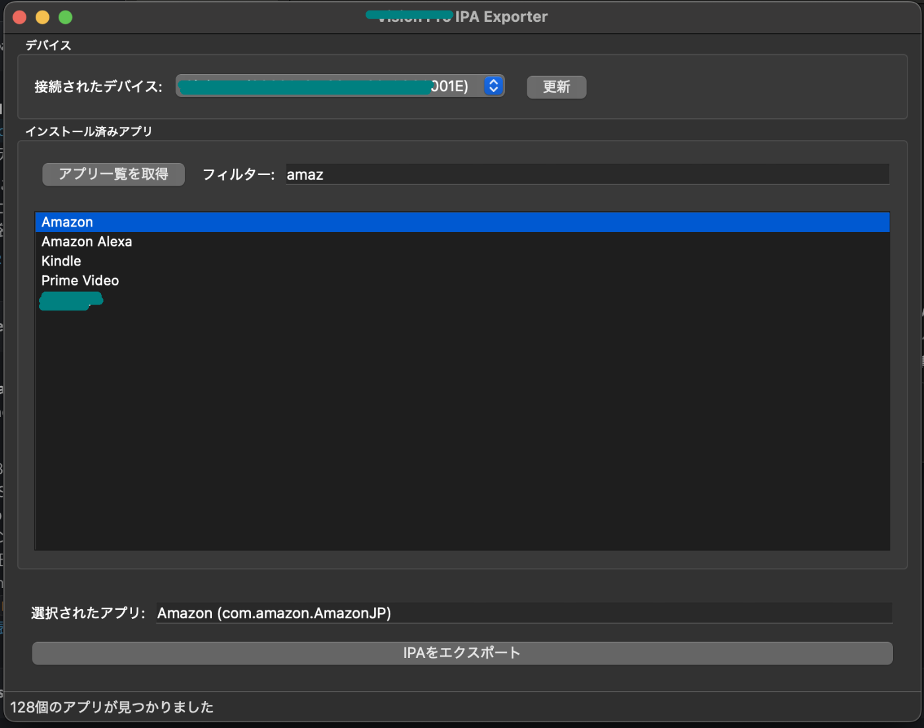Click the アプリ一覧を取得 button
Viewport: 924px width, 728px height.
tap(114, 174)
